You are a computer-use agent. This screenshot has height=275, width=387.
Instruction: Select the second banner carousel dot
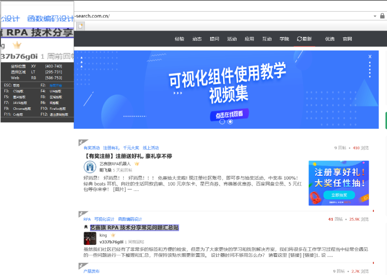tap(230, 122)
